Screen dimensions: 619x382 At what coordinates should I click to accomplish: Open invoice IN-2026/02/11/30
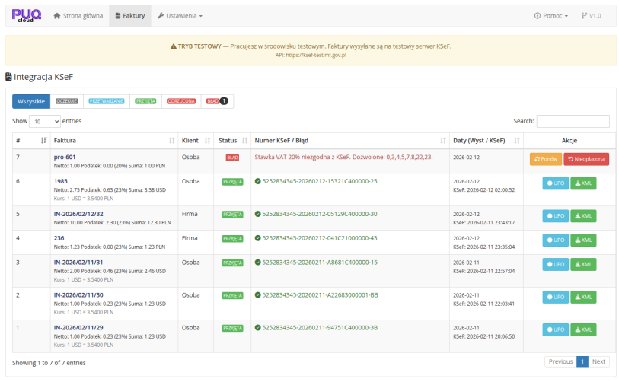(78, 295)
